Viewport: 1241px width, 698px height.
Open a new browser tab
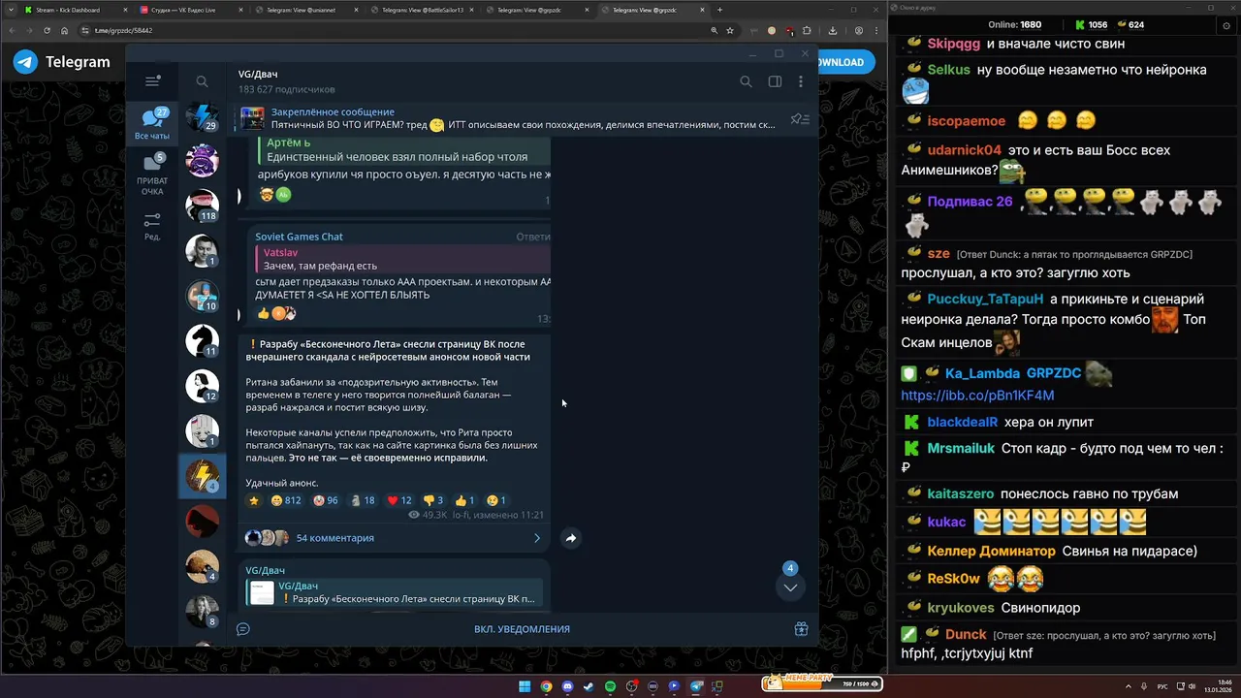pyautogui.click(x=719, y=10)
